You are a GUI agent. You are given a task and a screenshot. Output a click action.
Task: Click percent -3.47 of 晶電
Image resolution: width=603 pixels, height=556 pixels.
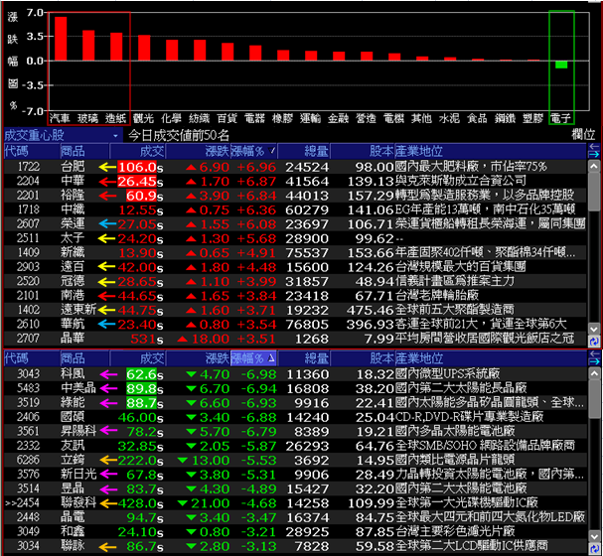click(258, 517)
